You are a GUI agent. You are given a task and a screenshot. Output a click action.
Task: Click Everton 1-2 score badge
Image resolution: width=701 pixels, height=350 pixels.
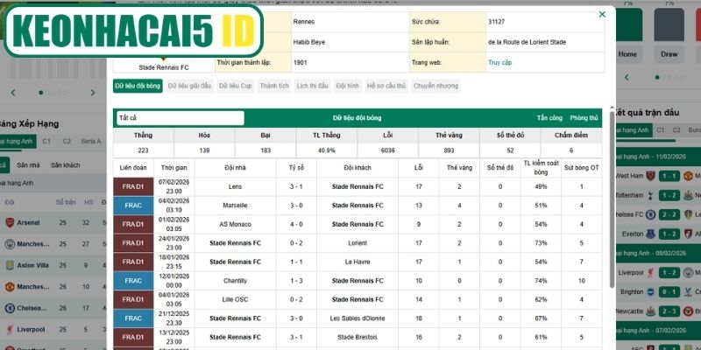tap(669, 234)
